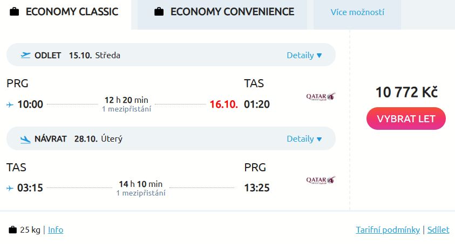Click the departing plane icon next to ODLET
This screenshot has height=244, width=455.
pos(25,55)
